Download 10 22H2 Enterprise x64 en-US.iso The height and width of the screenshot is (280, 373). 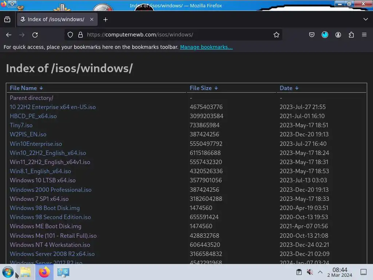click(x=52, y=107)
